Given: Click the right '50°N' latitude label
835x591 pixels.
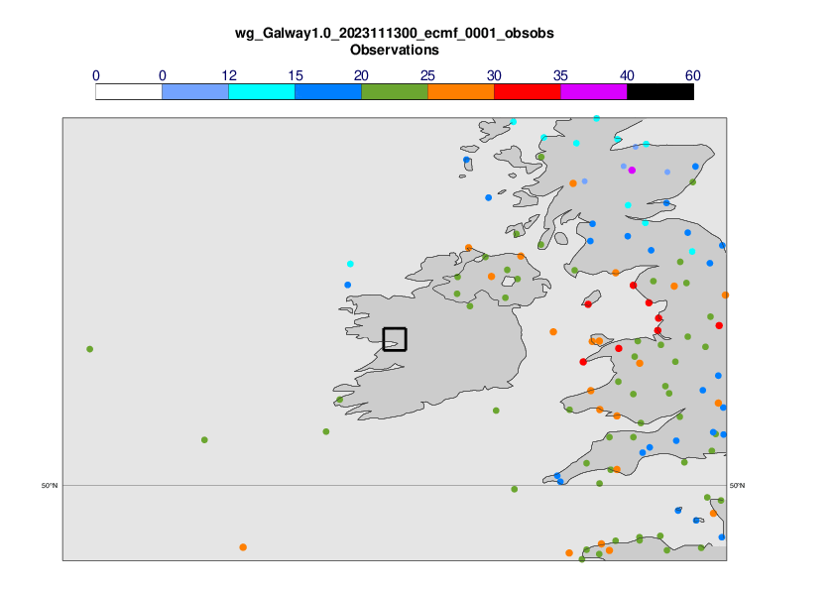Looking at the screenshot, I should pos(738,486).
